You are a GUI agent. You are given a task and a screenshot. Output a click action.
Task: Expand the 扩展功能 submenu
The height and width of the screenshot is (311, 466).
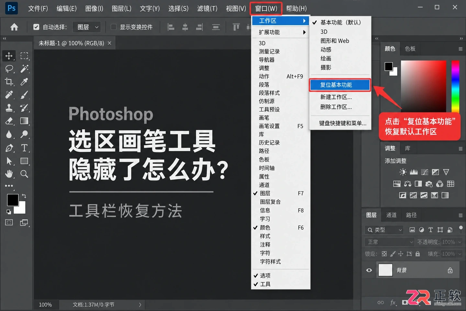tap(281, 32)
